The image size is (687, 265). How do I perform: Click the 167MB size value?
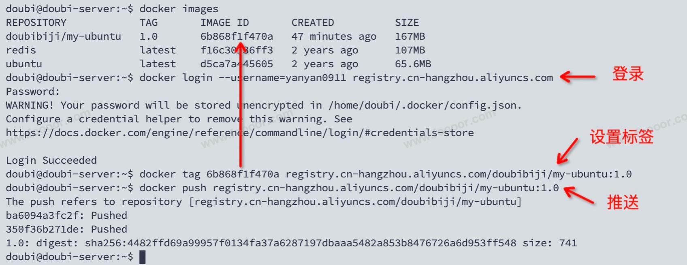(x=410, y=36)
